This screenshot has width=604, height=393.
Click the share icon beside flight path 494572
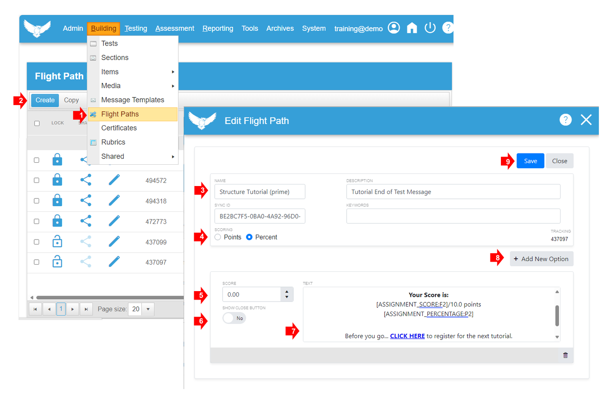pos(86,180)
